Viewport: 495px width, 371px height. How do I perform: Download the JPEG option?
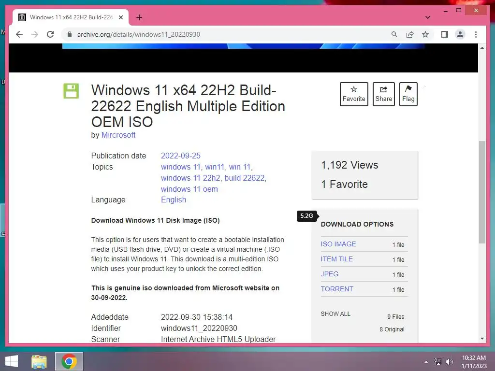[x=330, y=274]
